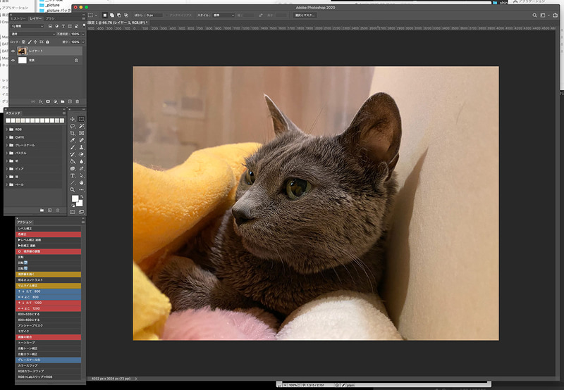This screenshot has height=390, width=564.
Task: Select the Frame tool
Action: coord(82,133)
